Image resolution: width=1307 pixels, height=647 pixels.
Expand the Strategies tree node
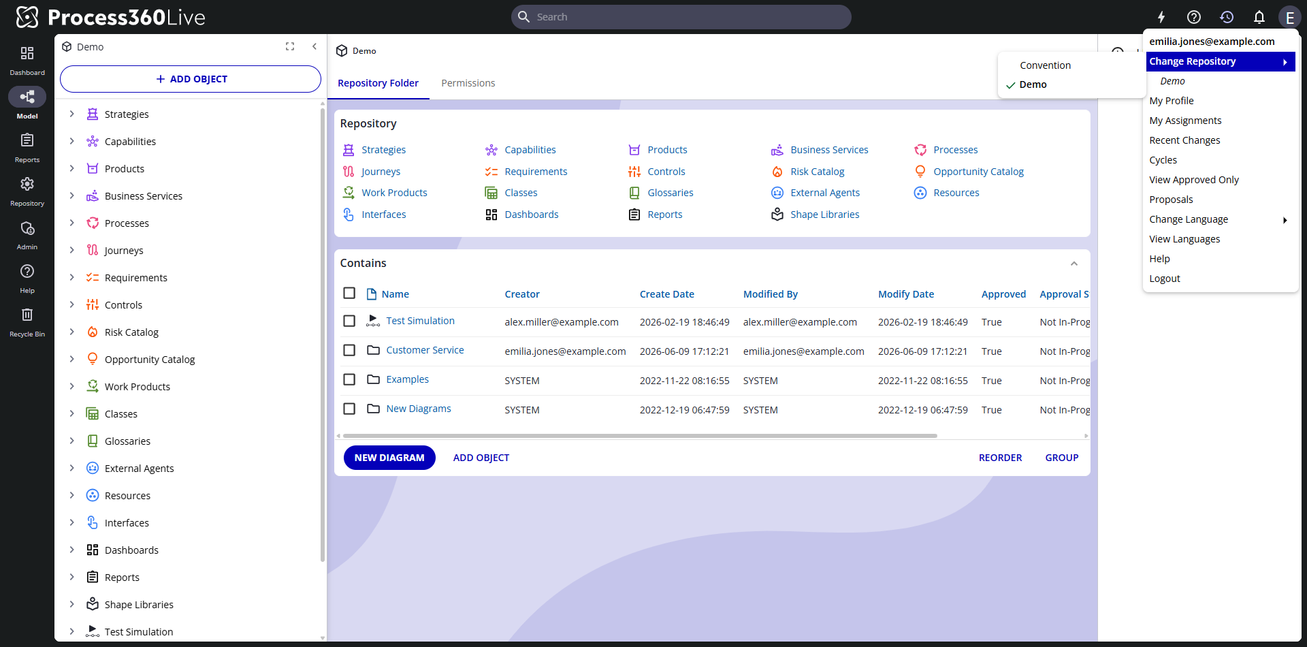pyautogui.click(x=72, y=114)
